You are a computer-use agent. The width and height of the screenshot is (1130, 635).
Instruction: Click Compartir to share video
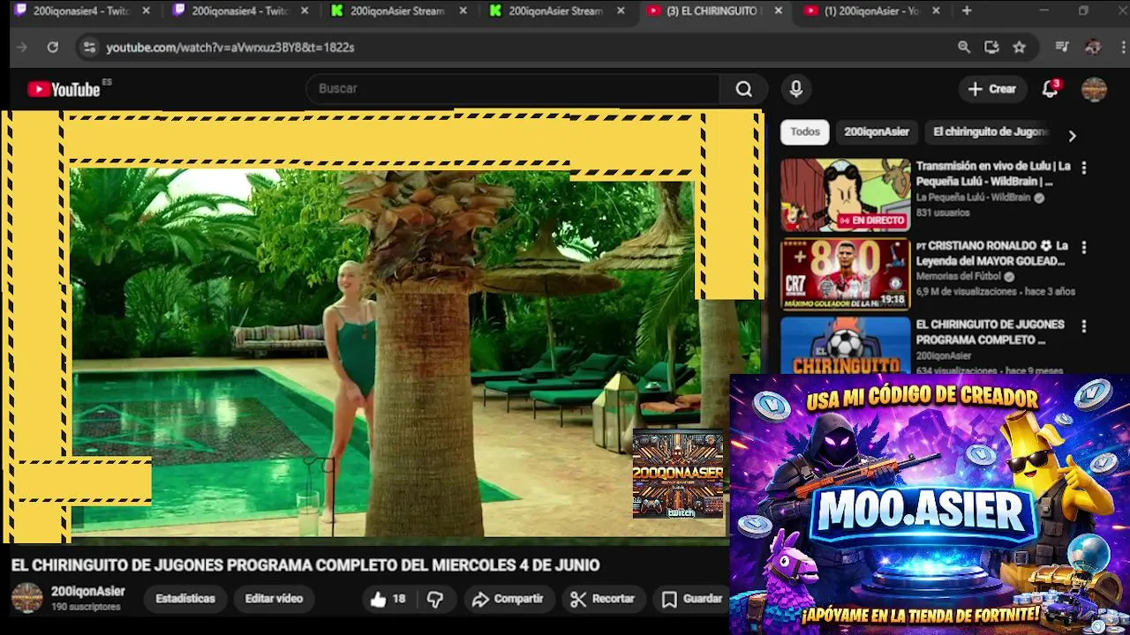point(508,599)
